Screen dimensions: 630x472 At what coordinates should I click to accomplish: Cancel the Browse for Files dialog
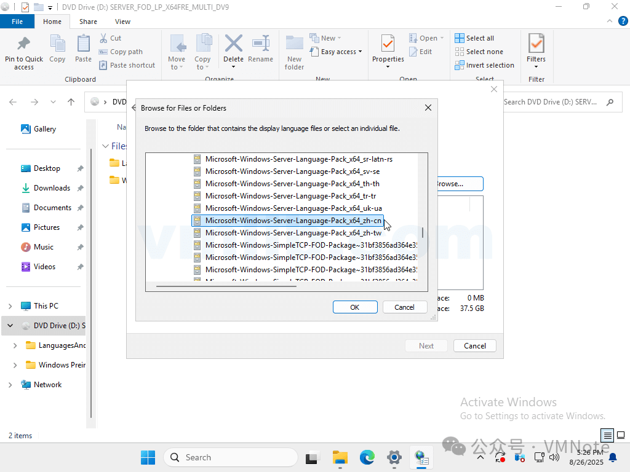point(404,307)
